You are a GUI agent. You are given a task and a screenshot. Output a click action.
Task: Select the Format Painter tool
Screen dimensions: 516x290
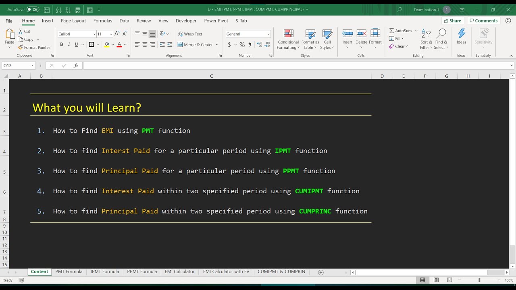click(34, 47)
